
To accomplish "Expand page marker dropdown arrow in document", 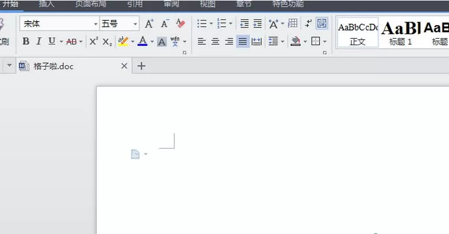I will (x=146, y=154).
